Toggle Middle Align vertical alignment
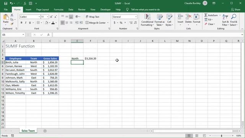The image size is (245, 138). (x=67, y=16)
